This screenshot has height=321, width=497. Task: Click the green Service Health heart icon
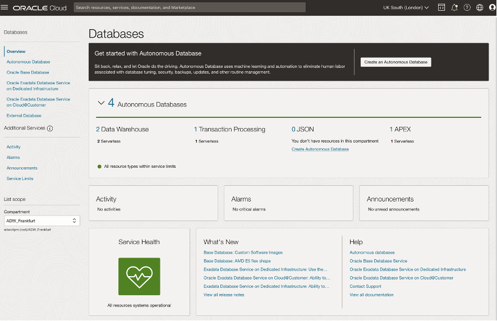[139, 276]
